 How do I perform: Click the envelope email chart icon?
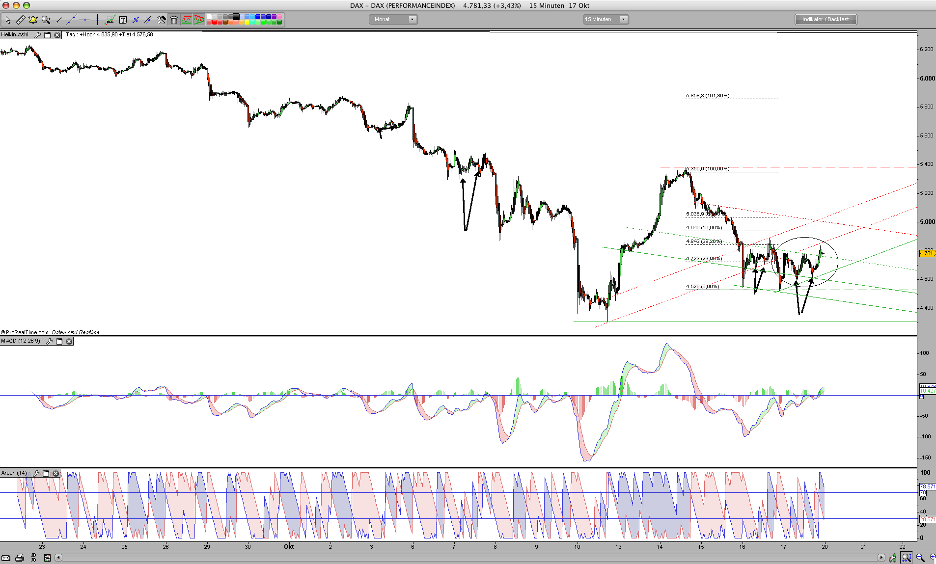(x=6, y=558)
